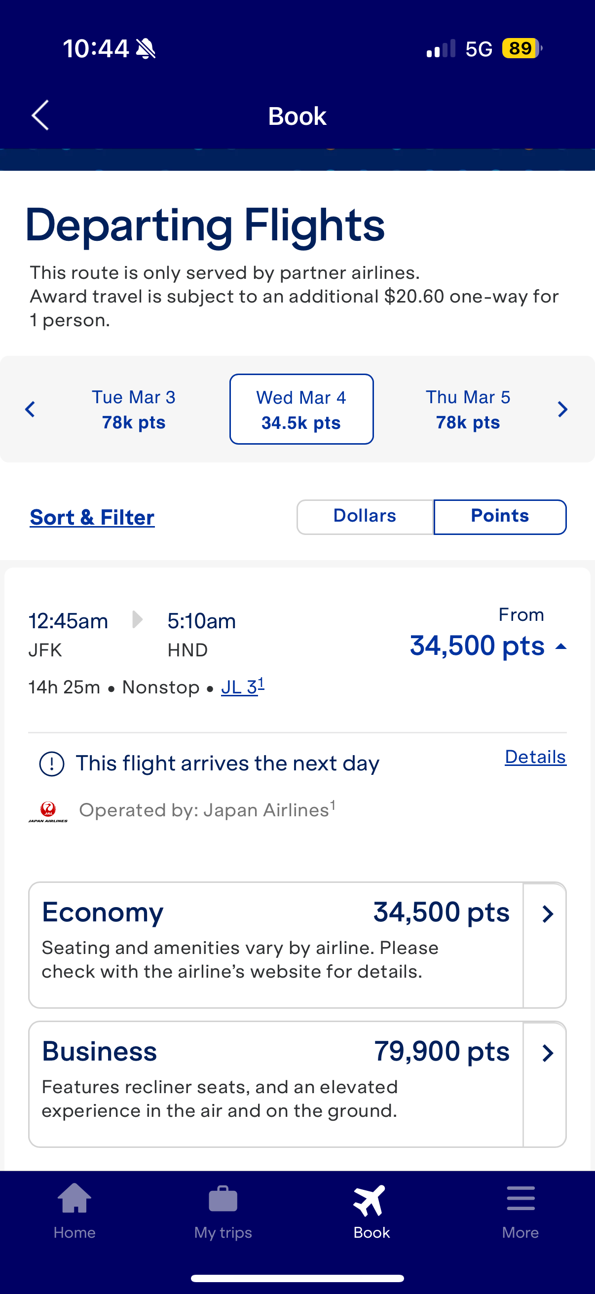This screenshot has width=595, height=1294.
Task: Open flight Details link
Action: click(535, 757)
